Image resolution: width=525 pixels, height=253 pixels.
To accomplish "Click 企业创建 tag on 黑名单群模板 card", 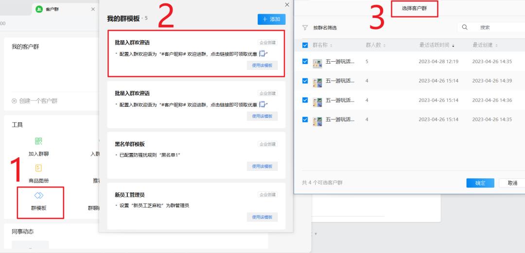I will (x=267, y=144).
